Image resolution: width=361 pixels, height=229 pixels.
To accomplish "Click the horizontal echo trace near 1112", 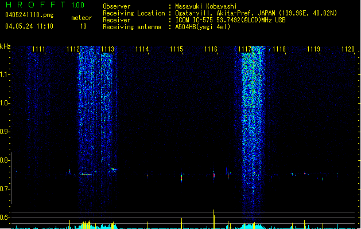I will 86,175.
